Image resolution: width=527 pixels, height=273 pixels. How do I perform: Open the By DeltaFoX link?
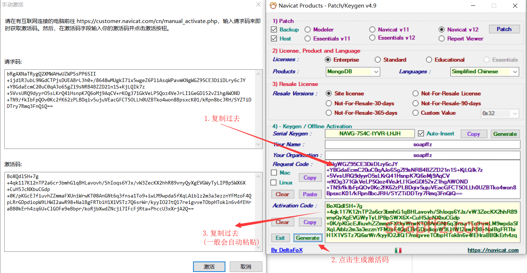[x=287, y=250]
